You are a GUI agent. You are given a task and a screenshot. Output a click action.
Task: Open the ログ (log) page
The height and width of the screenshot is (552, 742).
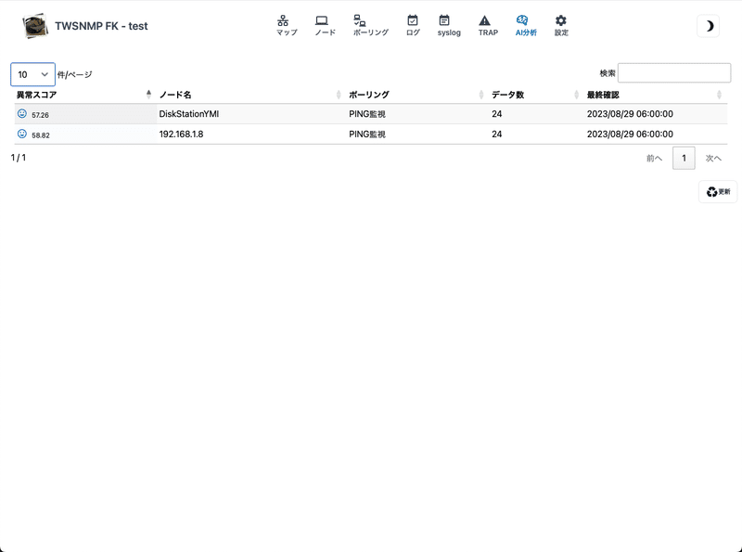tap(413, 26)
